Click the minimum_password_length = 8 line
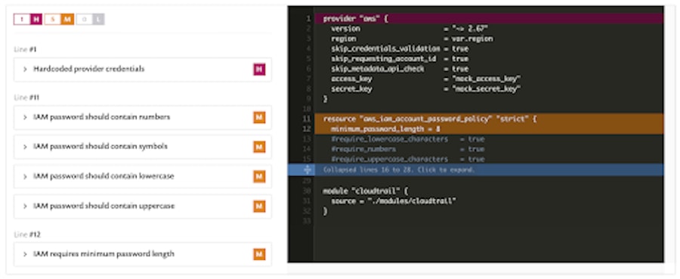Screen dimensions: 680x279 pyautogui.click(x=489, y=129)
